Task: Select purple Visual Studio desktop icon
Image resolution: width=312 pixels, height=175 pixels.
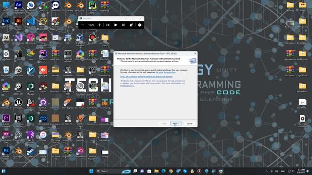Action: pyautogui.click(x=19, y=39)
